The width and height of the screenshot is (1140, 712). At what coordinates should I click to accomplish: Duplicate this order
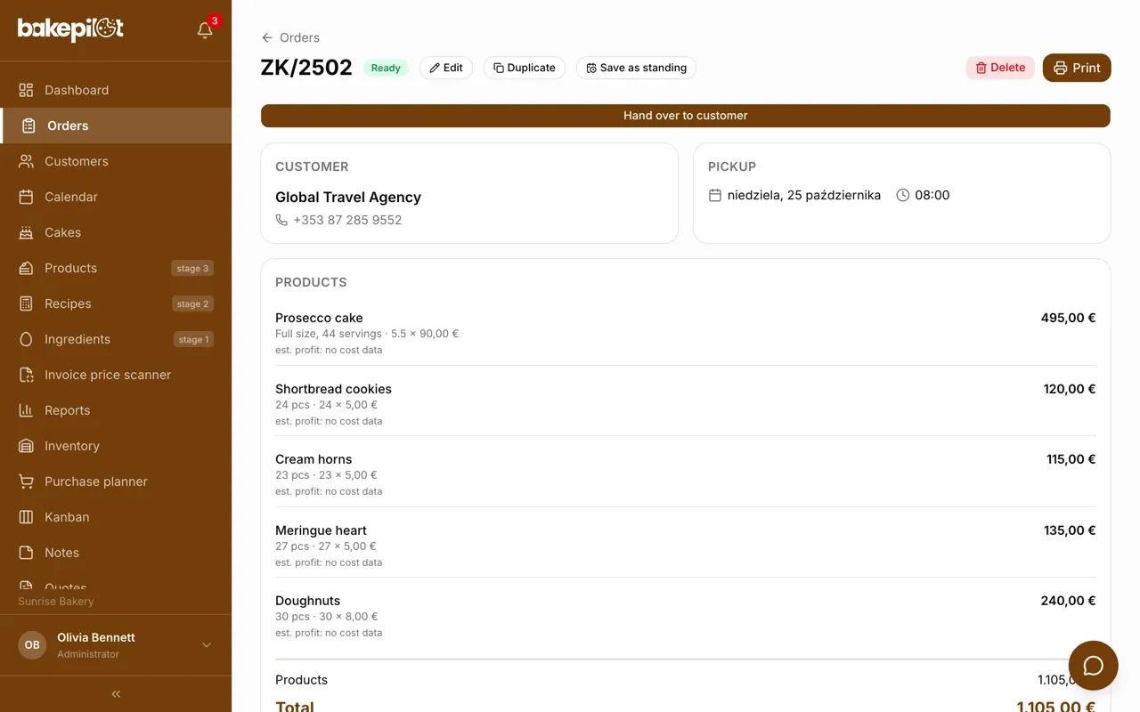(525, 68)
